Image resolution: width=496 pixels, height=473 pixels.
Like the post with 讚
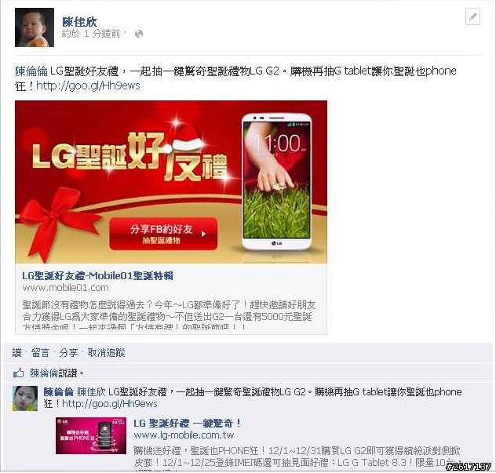16,352
